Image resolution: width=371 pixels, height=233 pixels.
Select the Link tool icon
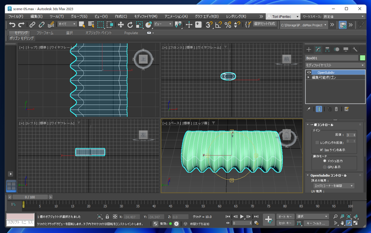coord(32,25)
